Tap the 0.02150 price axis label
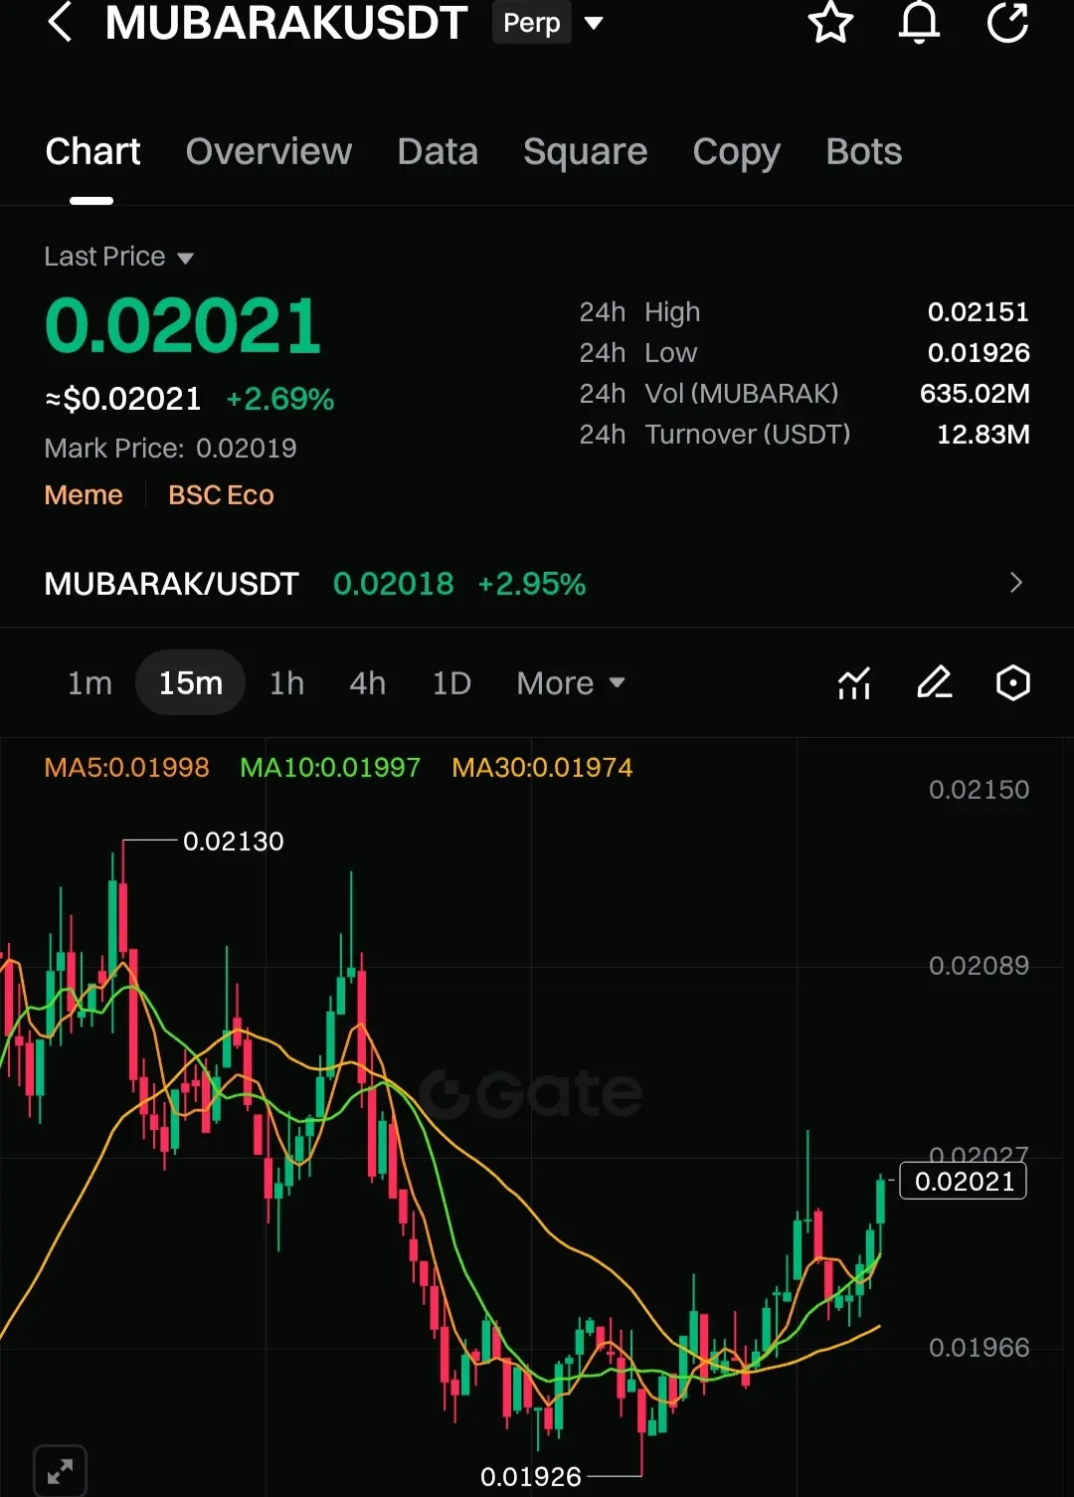 (x=979, y=790)
